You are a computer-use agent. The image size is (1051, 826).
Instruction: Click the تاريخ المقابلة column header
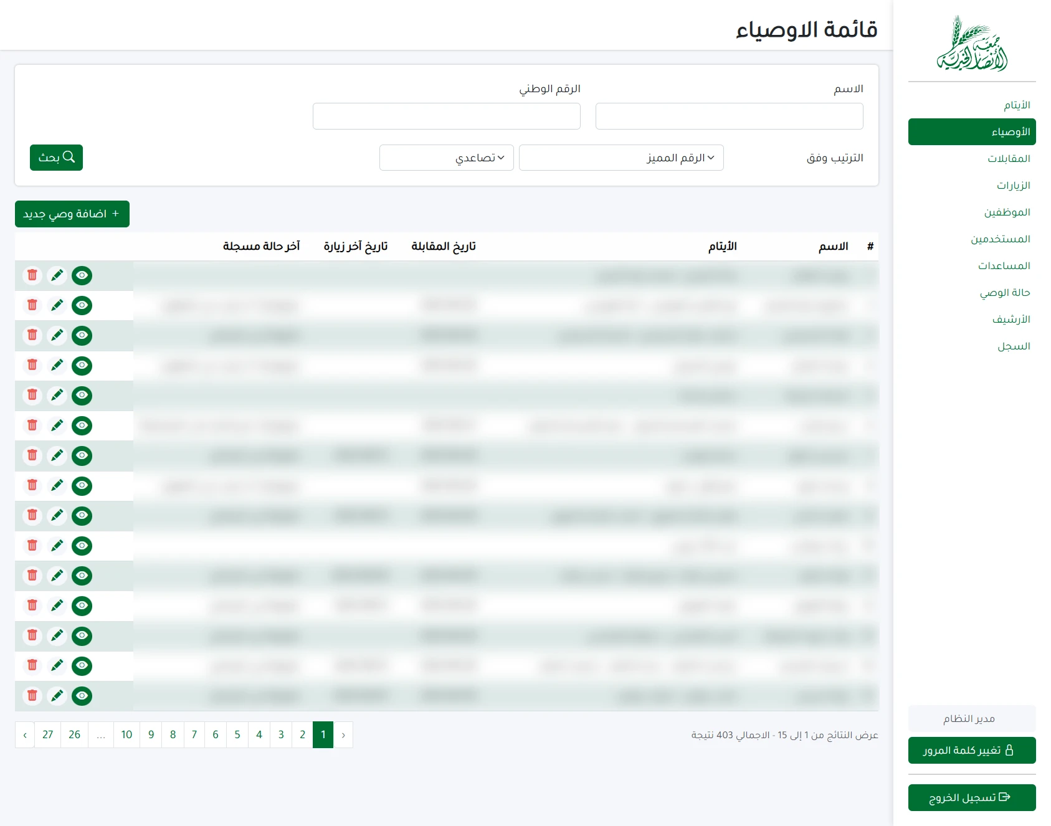pyautogui.click(x=444, y=247)
